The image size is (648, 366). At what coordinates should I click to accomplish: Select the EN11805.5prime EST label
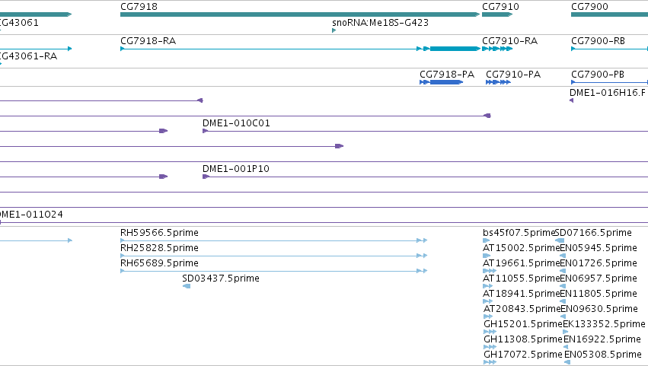pyautogui.click(x=599, y=294)
